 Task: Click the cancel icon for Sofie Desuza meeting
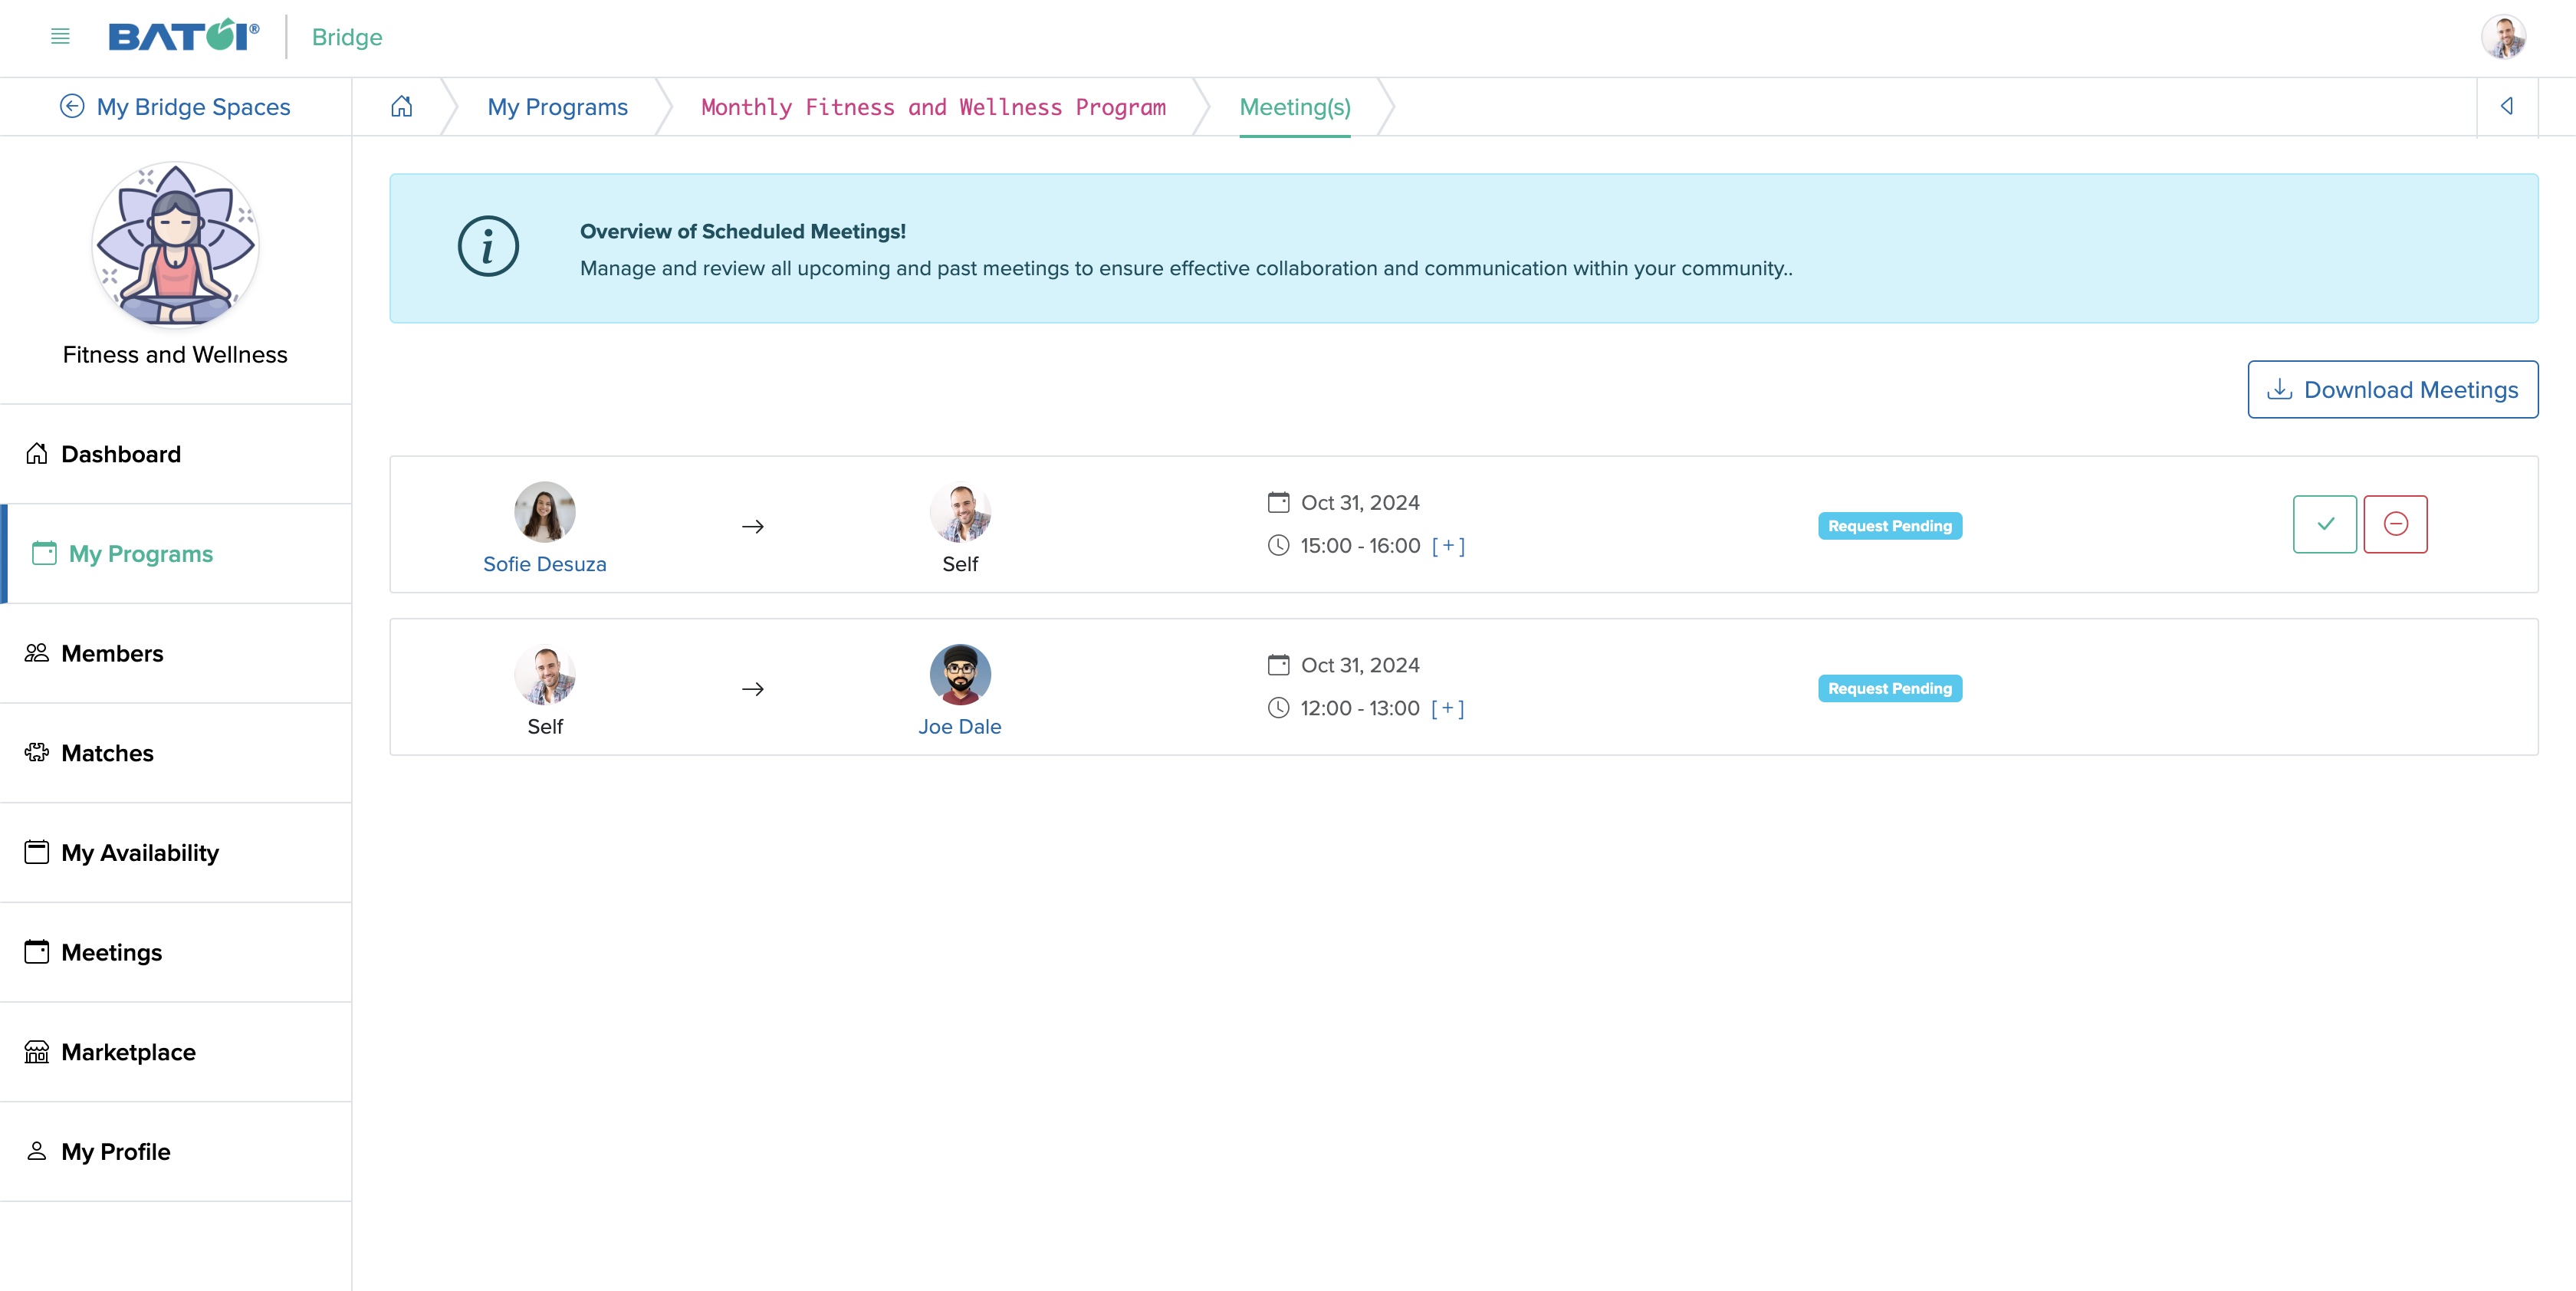pyautogui.click(x=2397, y=524)
